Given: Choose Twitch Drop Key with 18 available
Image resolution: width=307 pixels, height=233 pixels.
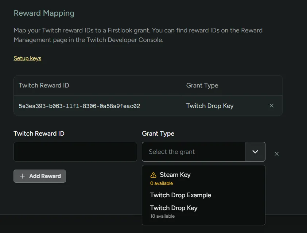Looking at the screenshot, I should [x=203, y=211].
